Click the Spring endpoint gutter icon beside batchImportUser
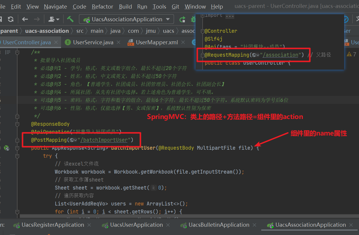Screen dimensions: 359x235 coord(7,148)
